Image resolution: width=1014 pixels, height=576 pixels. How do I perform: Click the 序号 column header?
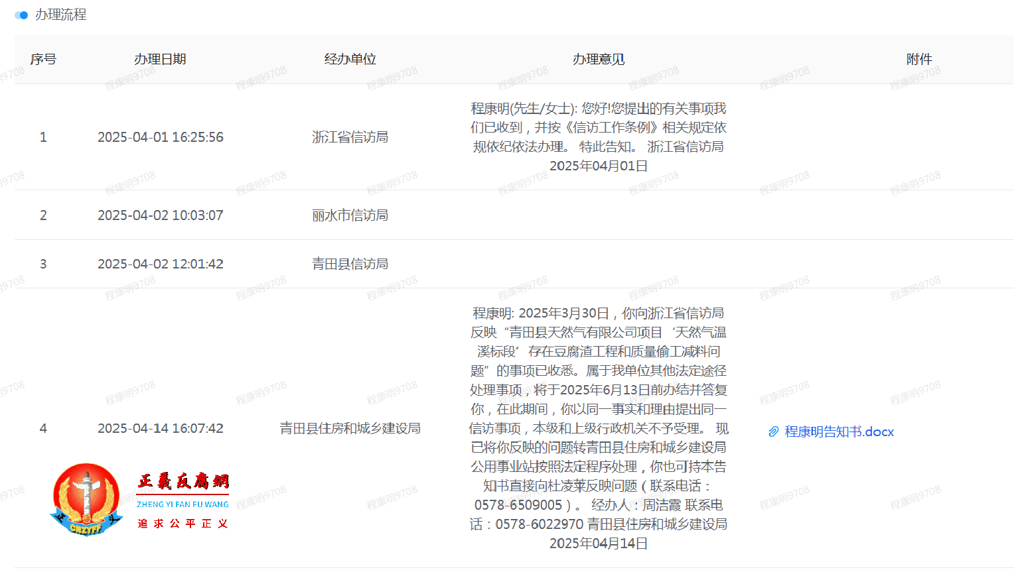(43, 59)
